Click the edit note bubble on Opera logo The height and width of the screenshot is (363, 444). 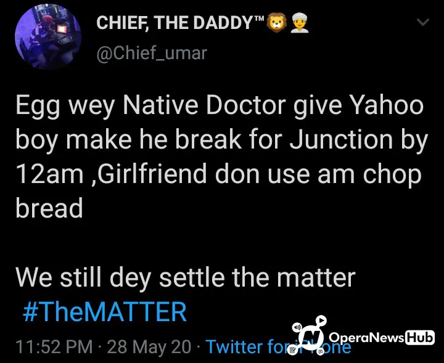point(292,351)
